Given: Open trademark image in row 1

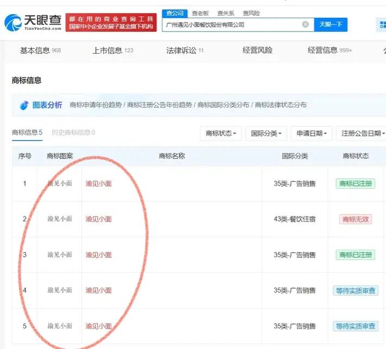Looking at the screenshot, I should pos(60,183).
